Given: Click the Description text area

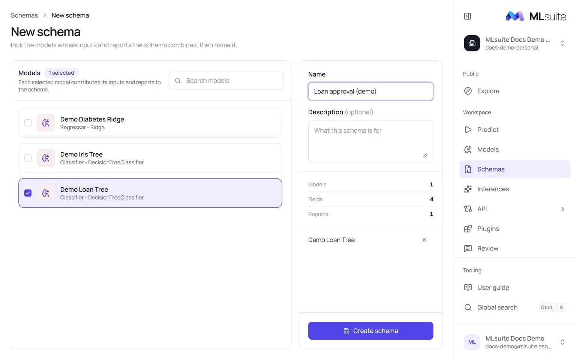Looking at the screenshot, I should [370, 141].
